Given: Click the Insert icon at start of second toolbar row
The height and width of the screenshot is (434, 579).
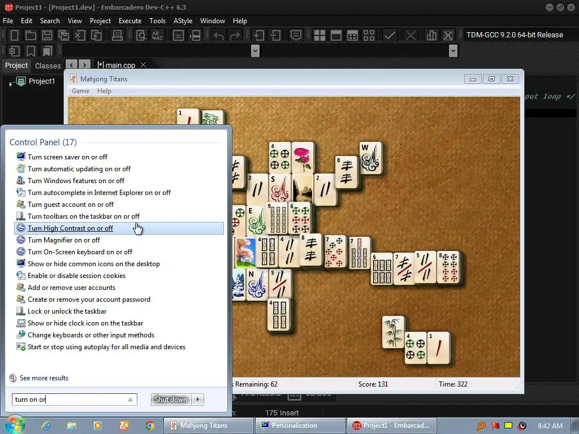Looking at the screenshot, I should click(14, 51).
